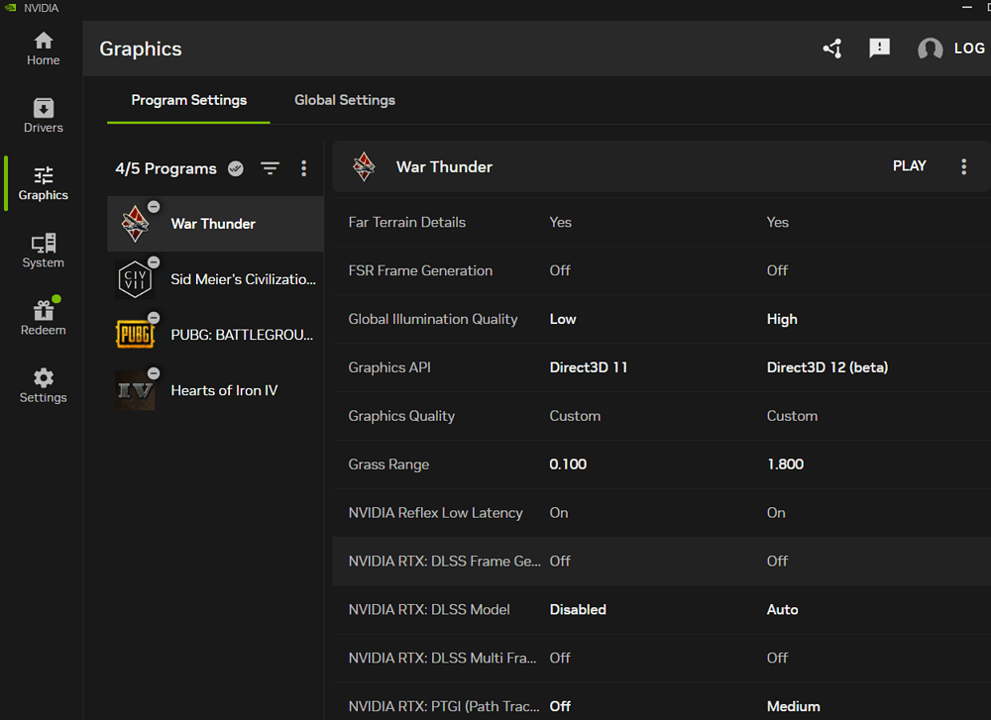Click NVIDIA RTX: DLSS Multi Fra... row
The image size is (991, 720).
pyautogui.click(x=661, y=659)
